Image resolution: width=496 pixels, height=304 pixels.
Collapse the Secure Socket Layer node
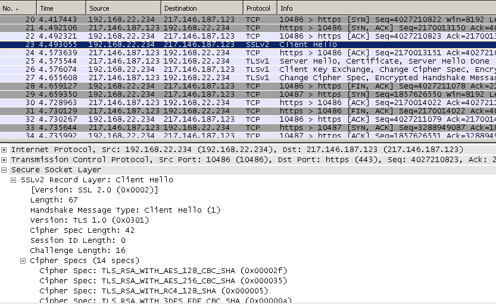[5, 170]
